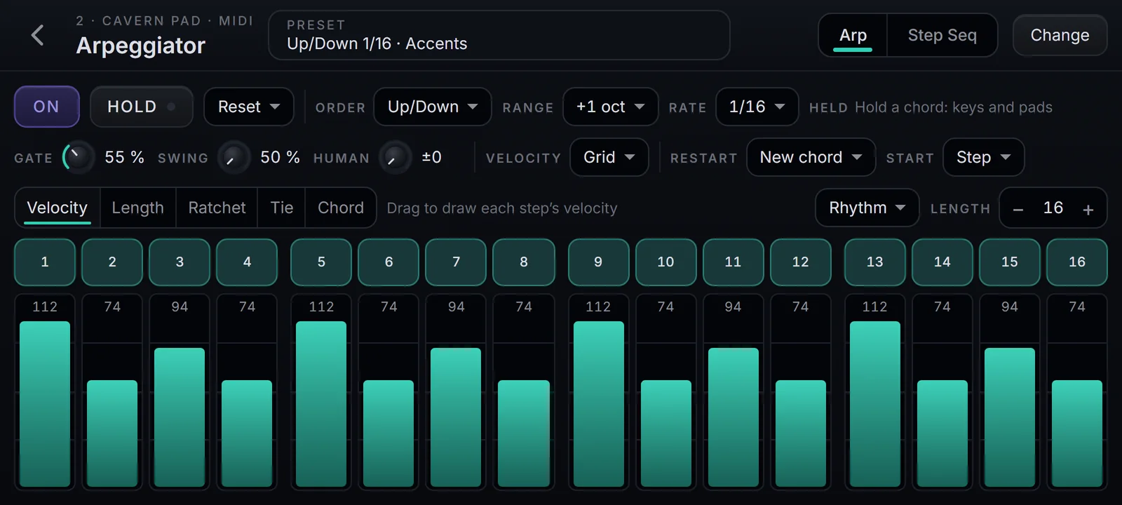The width and height of the screenshot is (1122, 505).
Task: Open the Rate dropdown showing 1/16
Action: click(x=757, y=107)
